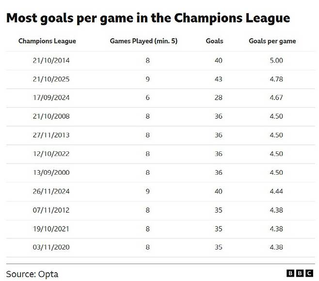Click the Games Played (min. 5) header
The width and height of the screenshot is (319, 281).
pos(144,41)
